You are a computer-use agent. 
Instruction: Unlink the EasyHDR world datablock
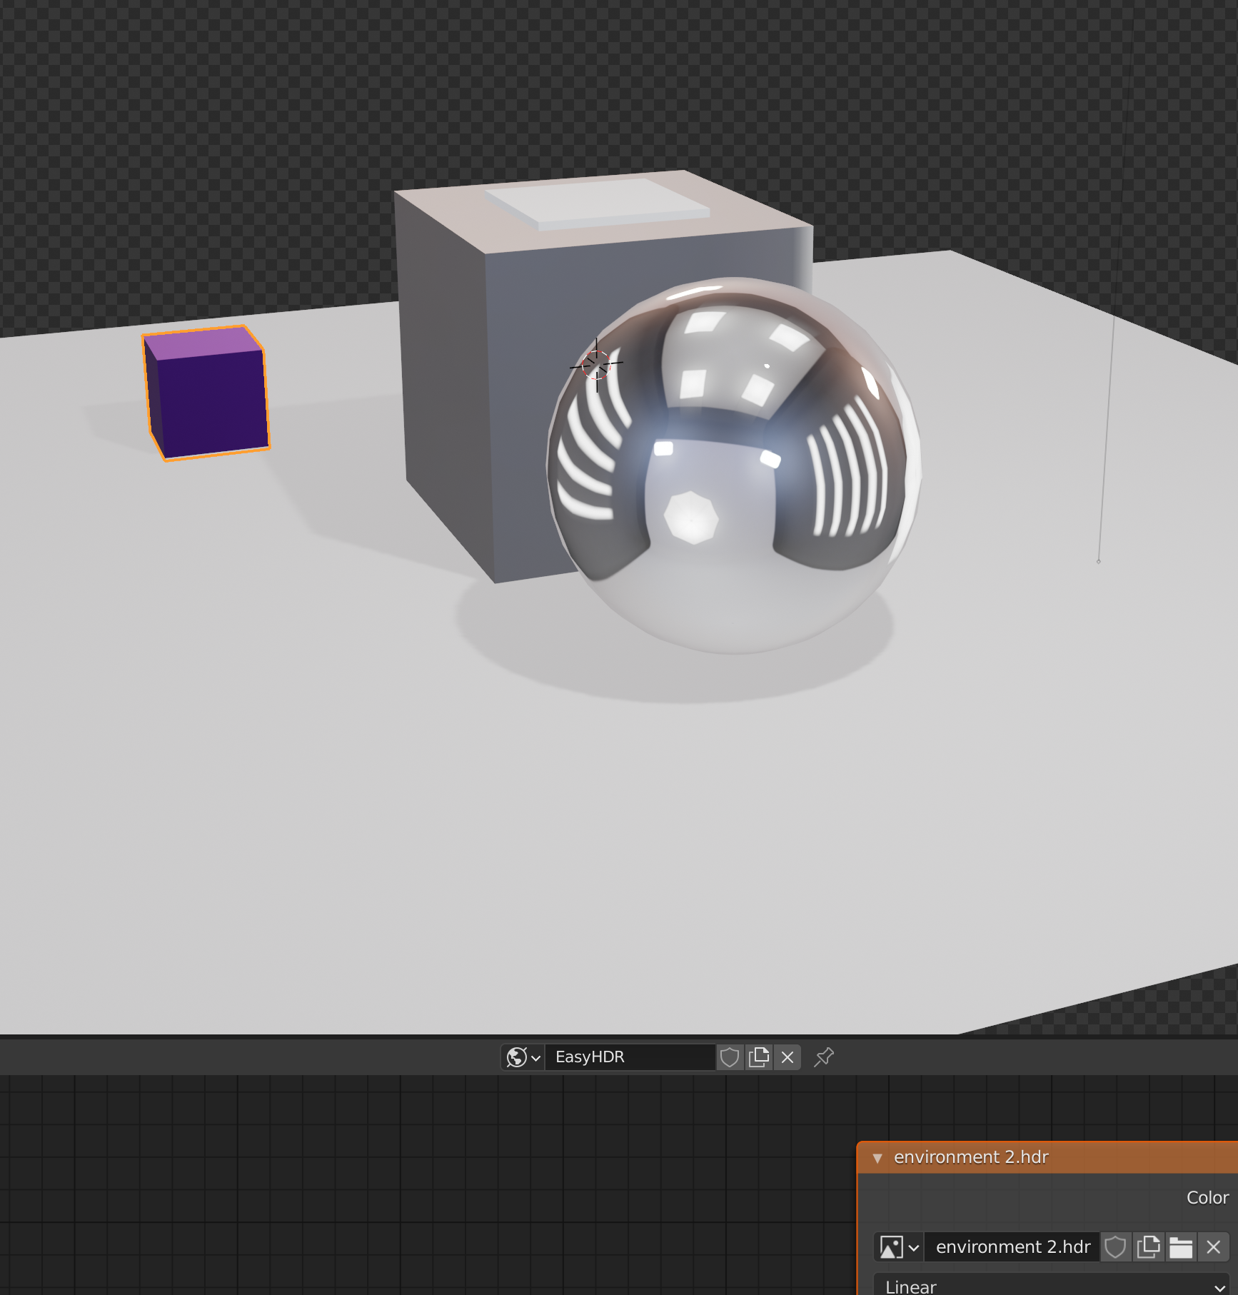tap(787, 1057)
